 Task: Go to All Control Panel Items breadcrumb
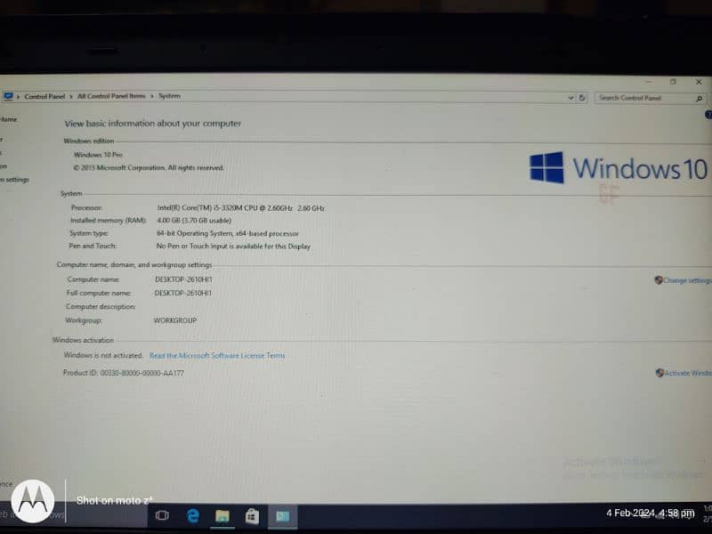[111, 96]
